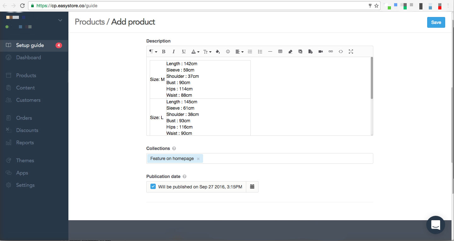454x241 pixels.
Task: Open the calendar date picker
Action: [252, 187]
